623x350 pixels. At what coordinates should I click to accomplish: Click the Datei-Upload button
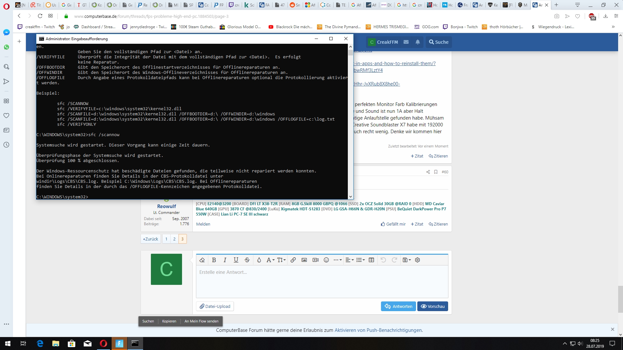click(215, 306)
